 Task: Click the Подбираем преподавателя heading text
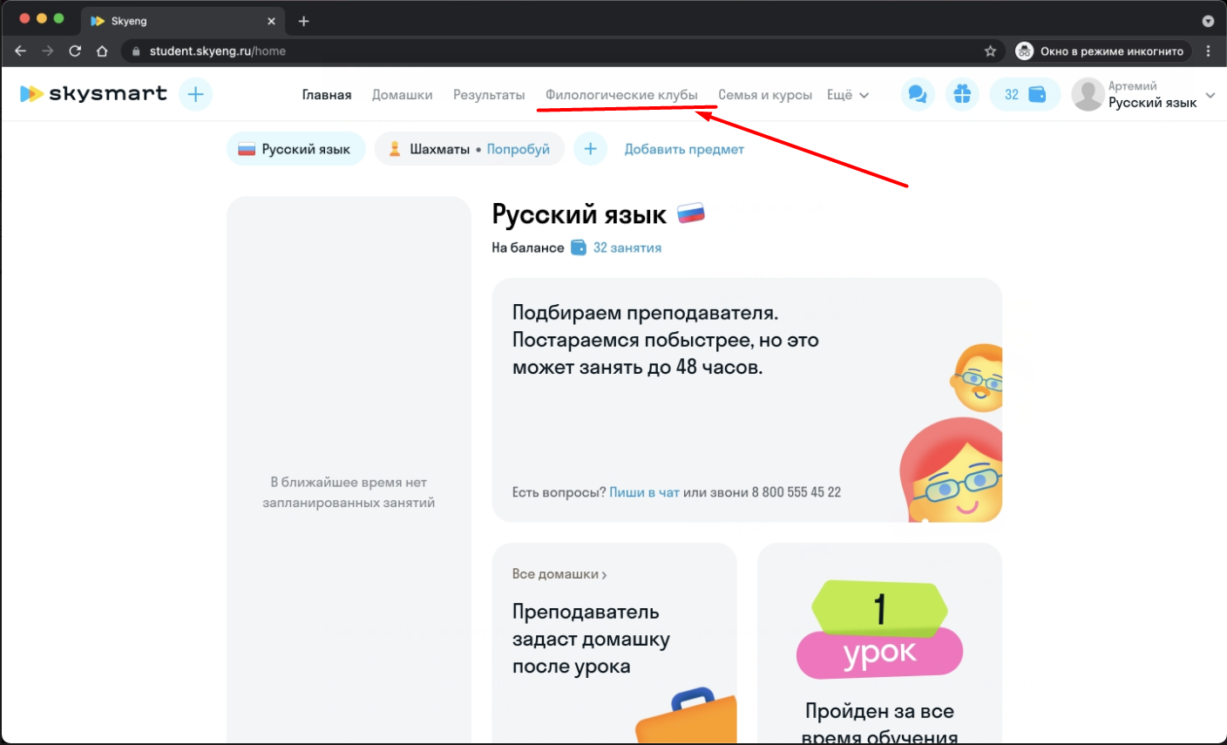point(666,340)
